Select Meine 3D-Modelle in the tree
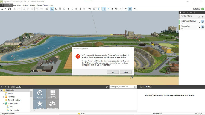 [14, 100]
